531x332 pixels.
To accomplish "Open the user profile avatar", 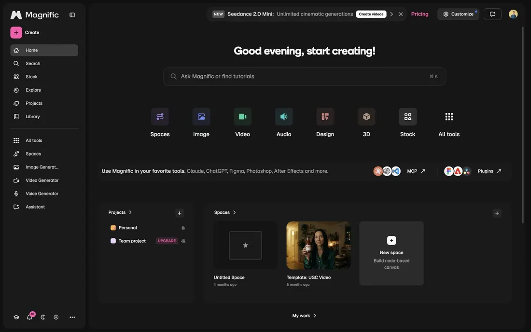I will point(513,14).
